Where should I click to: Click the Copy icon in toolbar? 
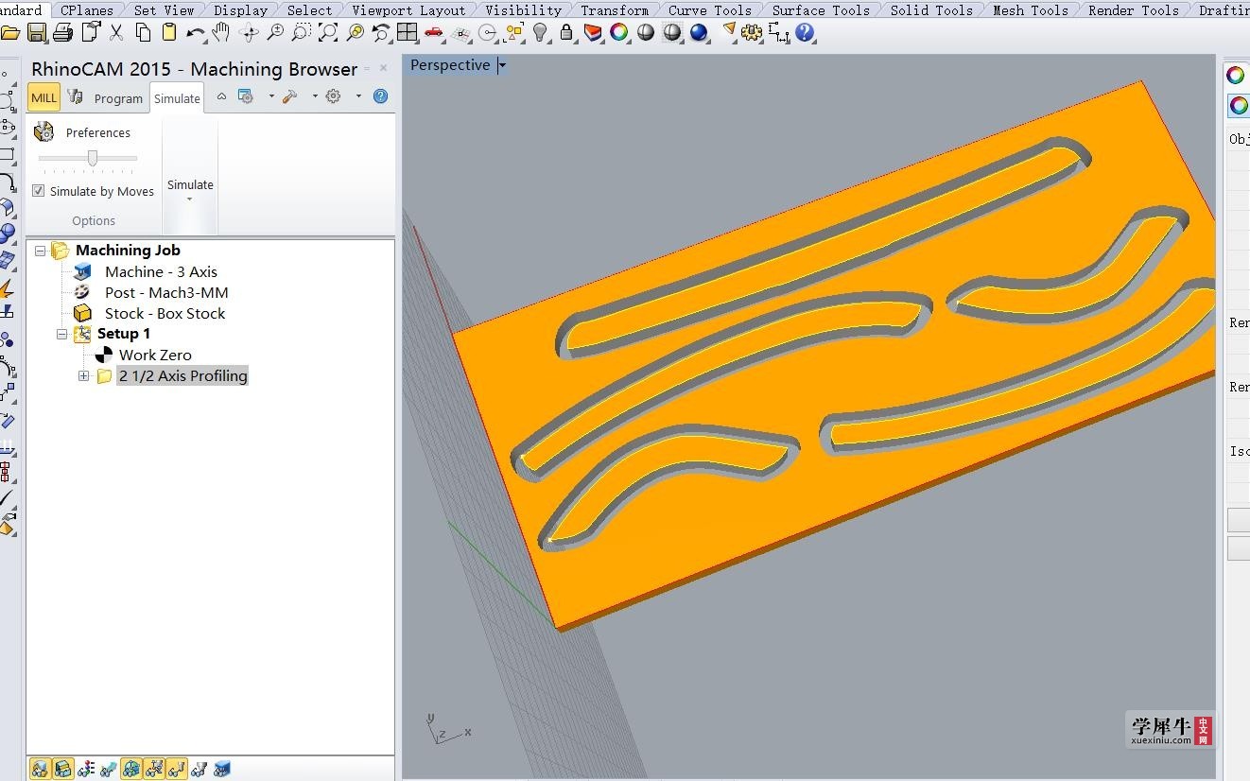tap(143, 33)
